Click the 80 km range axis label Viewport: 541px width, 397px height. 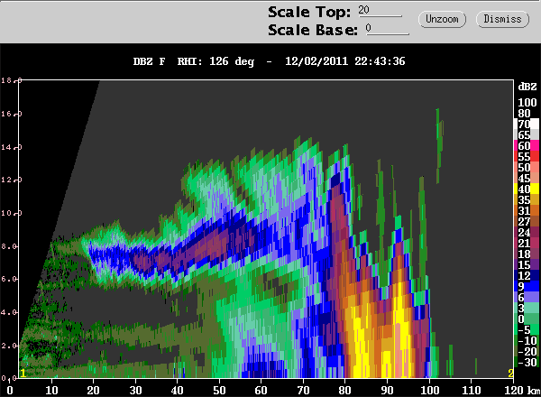pos(344,390)
